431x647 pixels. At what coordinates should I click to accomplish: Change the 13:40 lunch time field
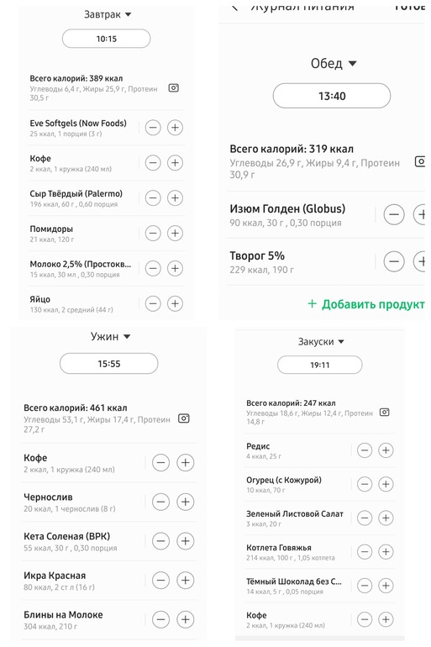pos(332,96)
